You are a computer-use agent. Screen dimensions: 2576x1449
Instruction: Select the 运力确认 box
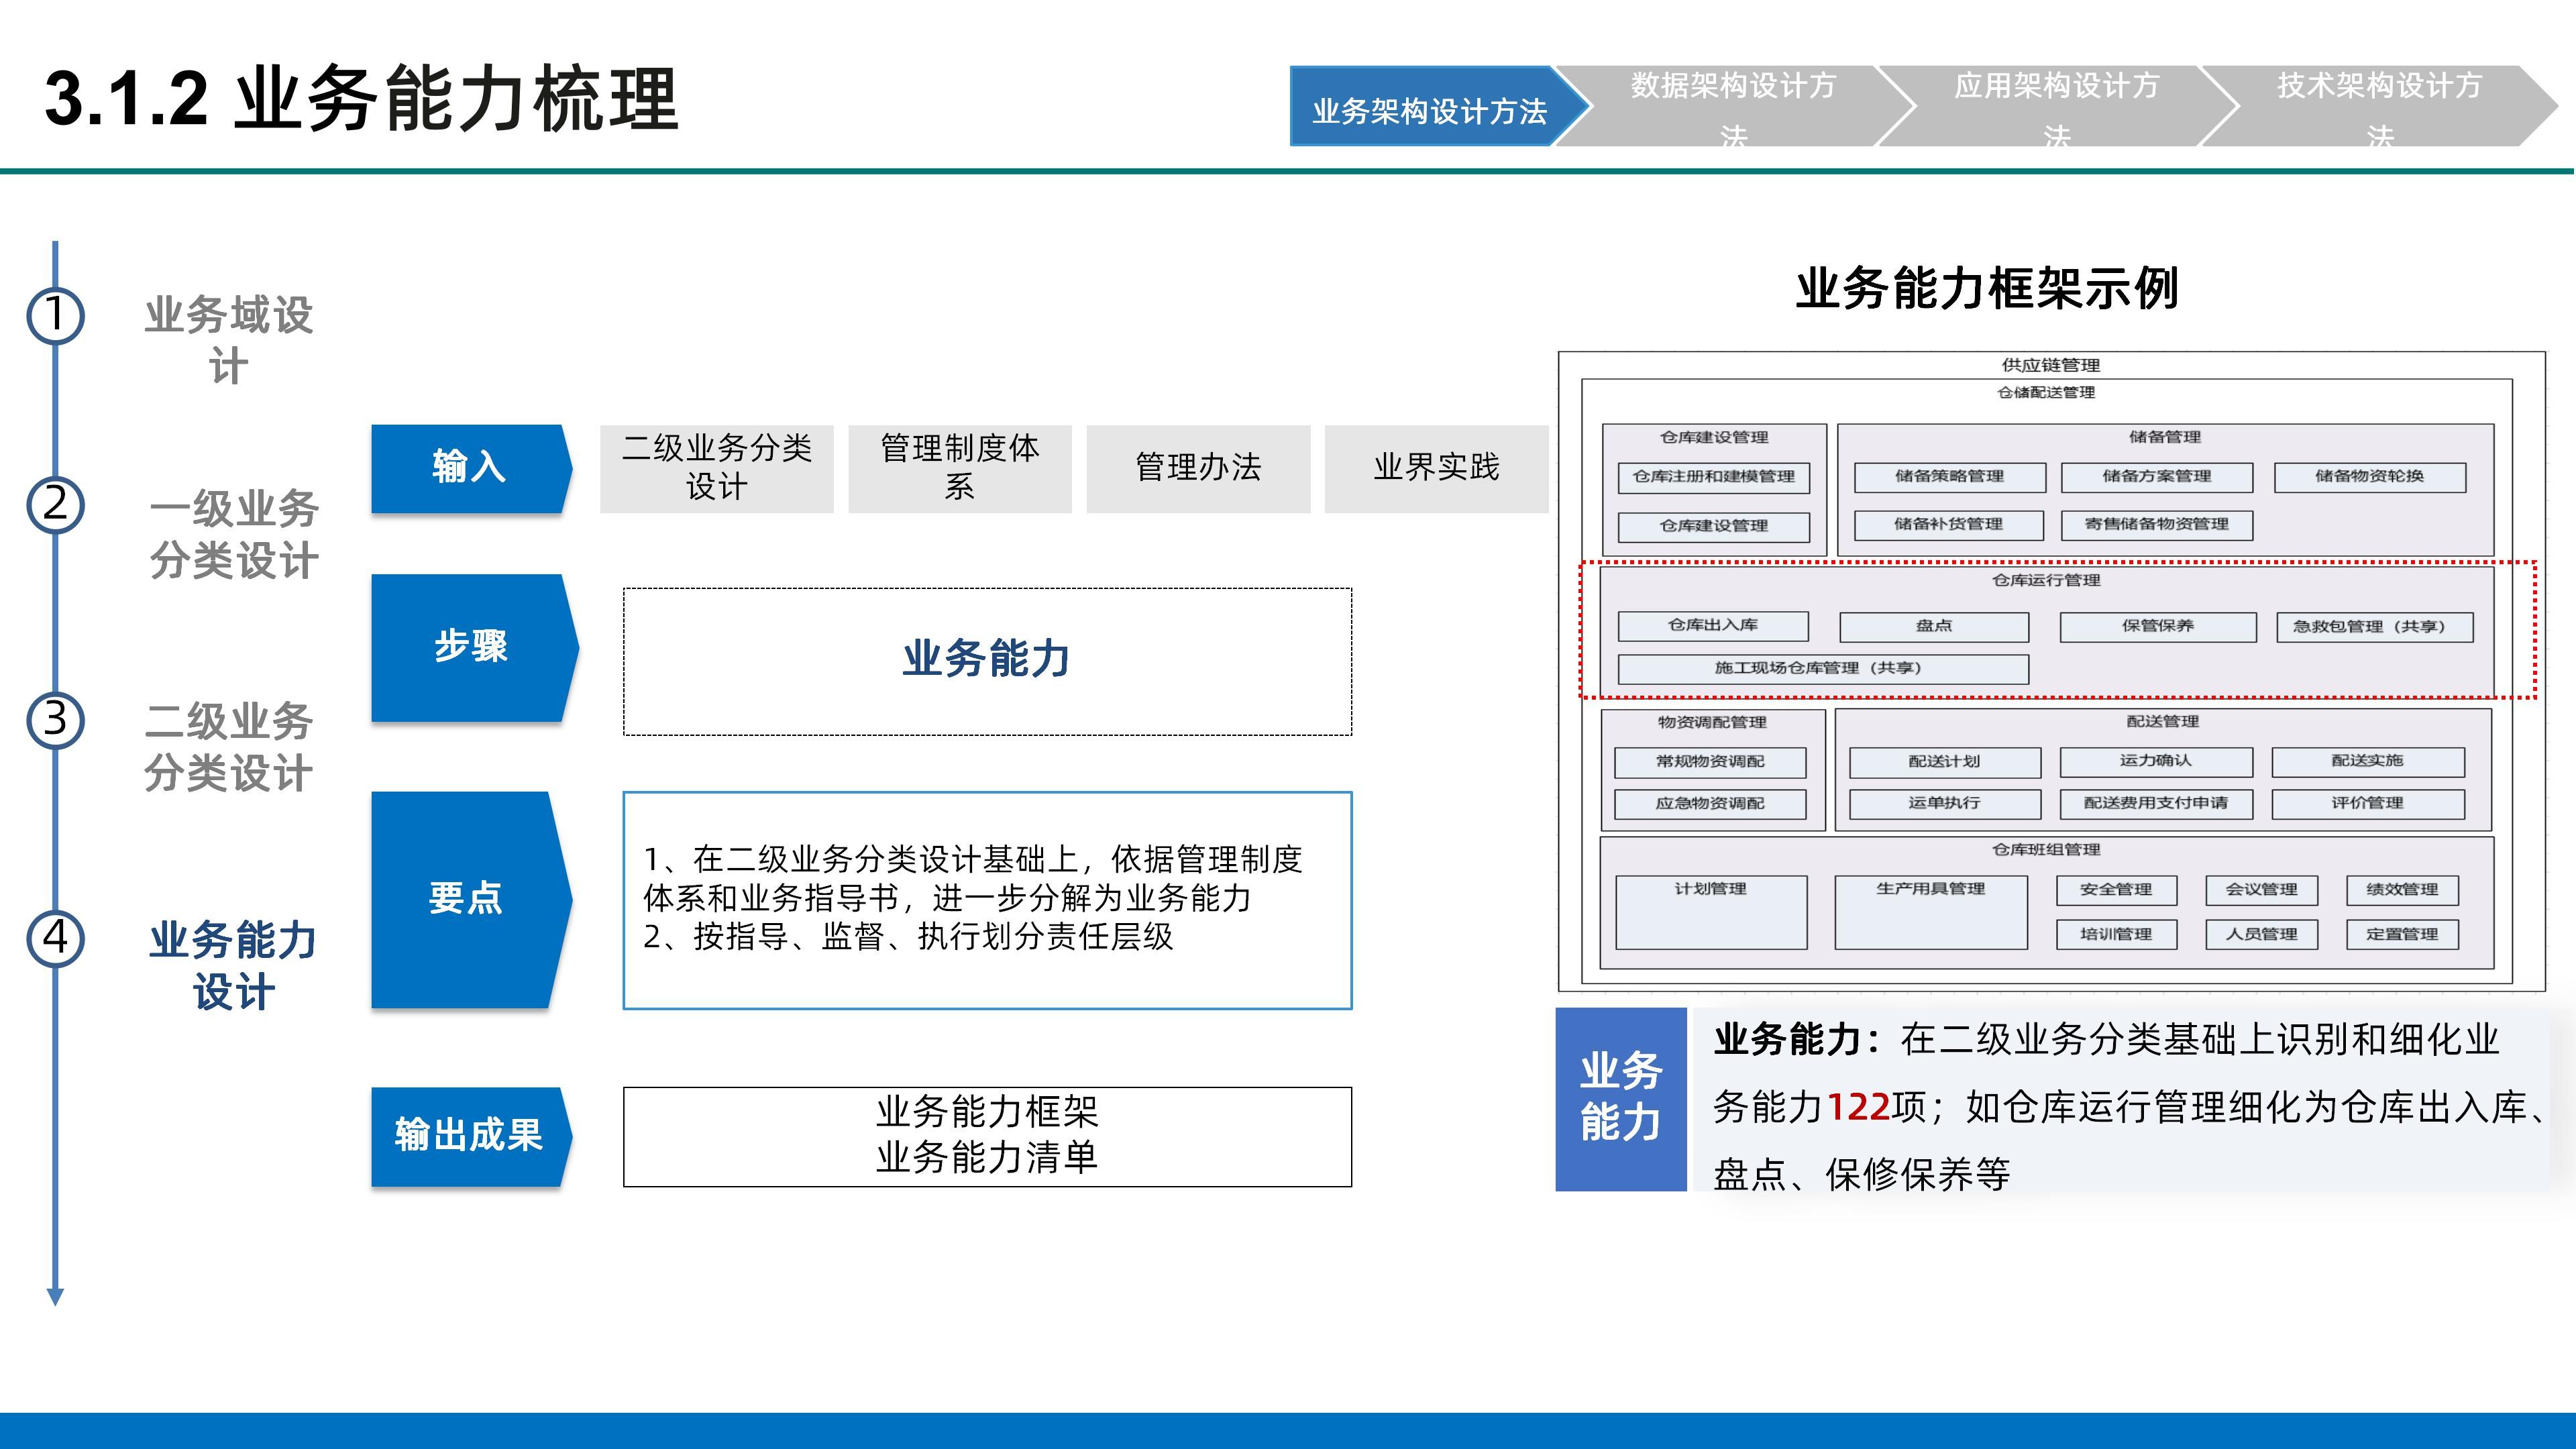point(2156,762)
